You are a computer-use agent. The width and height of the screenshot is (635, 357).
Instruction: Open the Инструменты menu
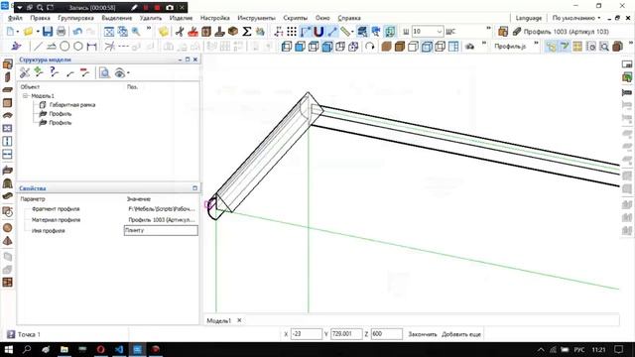[256, 18]
